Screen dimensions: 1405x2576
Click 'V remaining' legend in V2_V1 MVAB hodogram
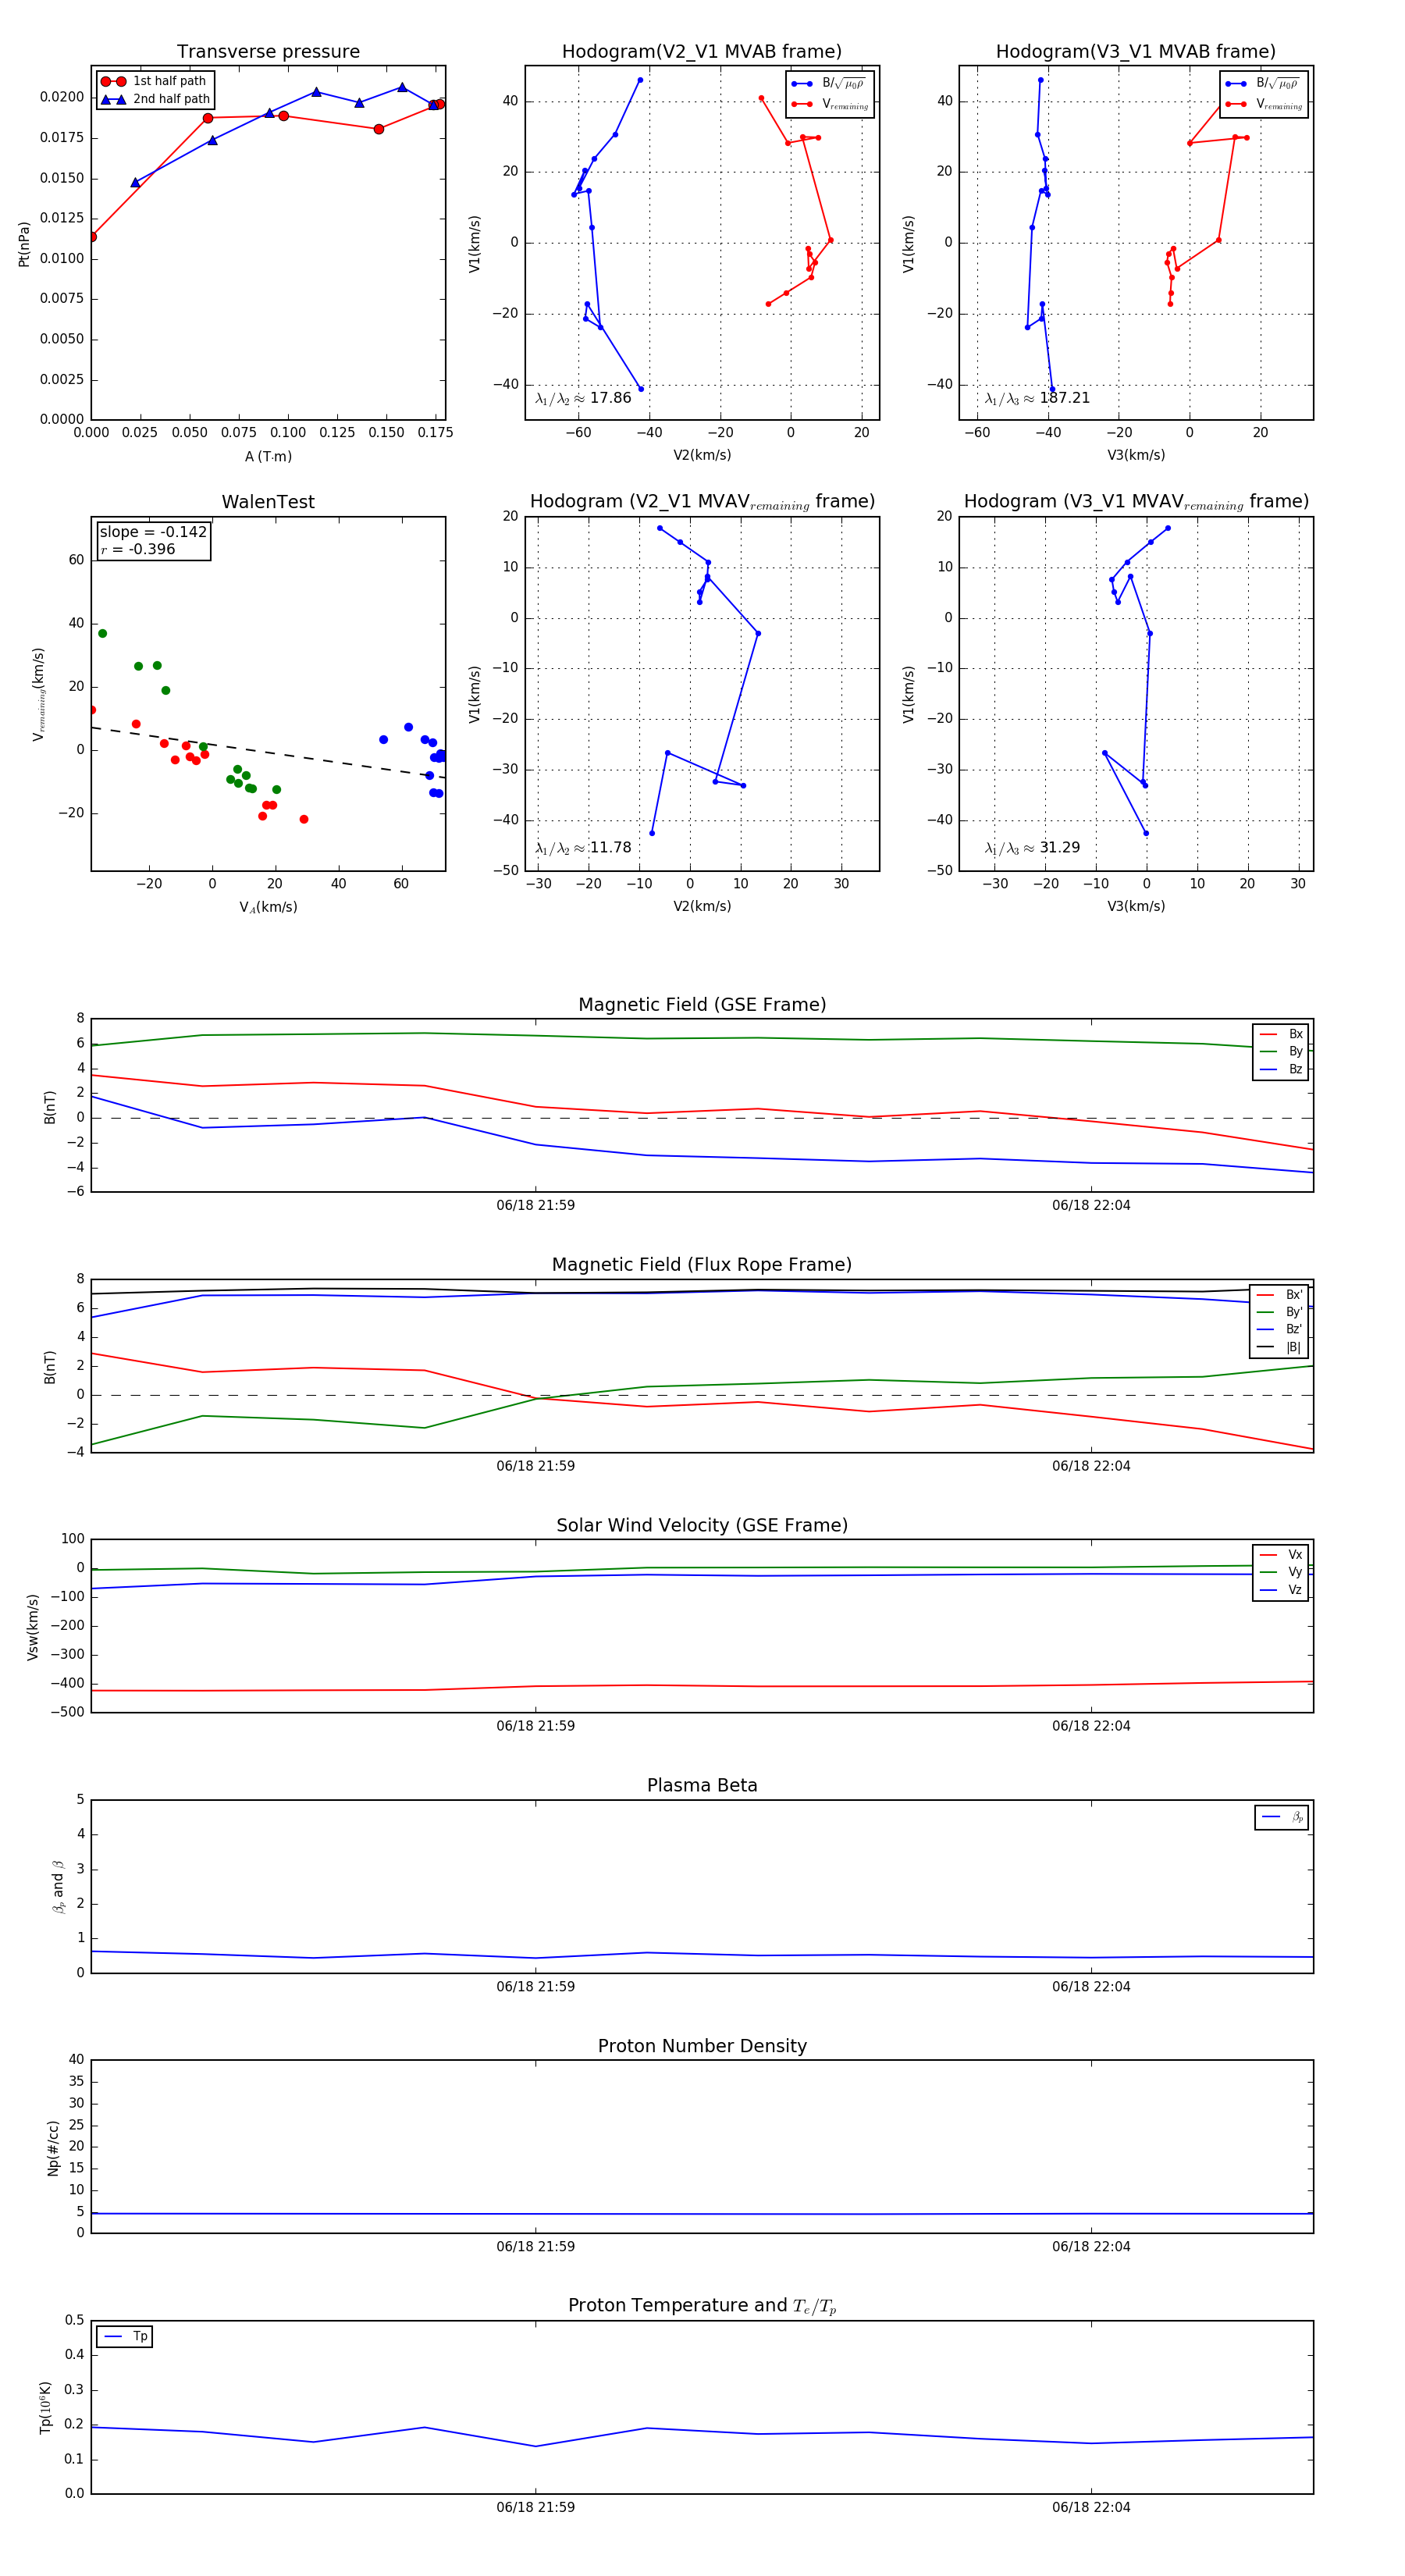[830, 104]
